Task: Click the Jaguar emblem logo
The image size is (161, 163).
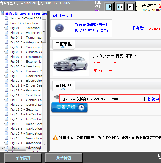Action: pyautogui.click(x=59, y=28)
